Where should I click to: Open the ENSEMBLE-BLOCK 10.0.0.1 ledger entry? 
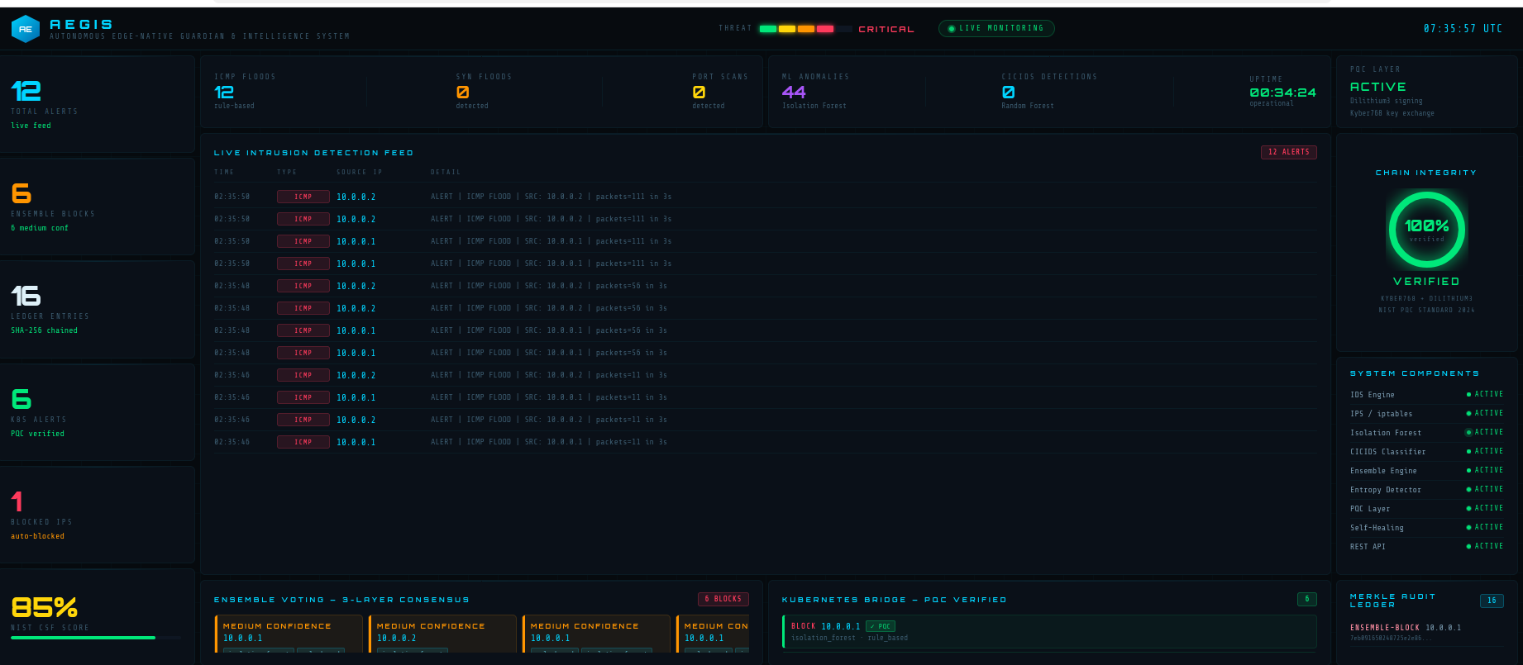[1427, 632]
